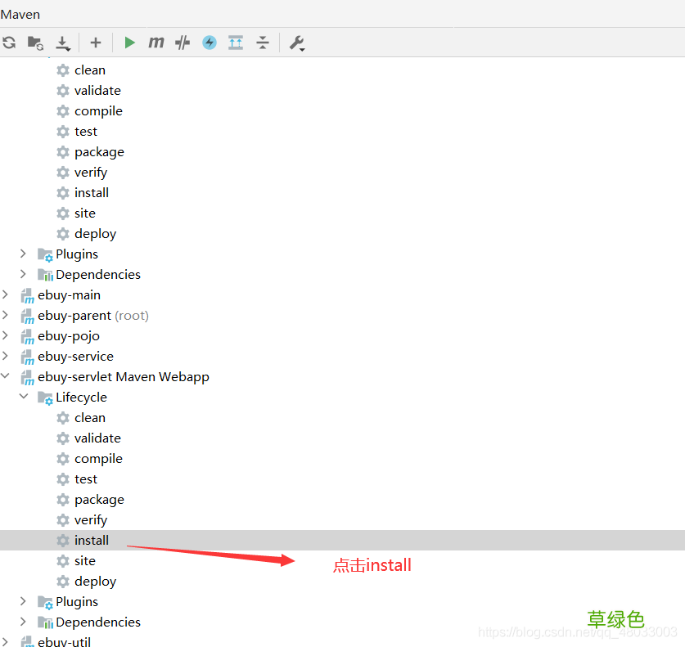Click the Show Dependencies diagram icon
The height and width of the screenshot is (647, 685).
[x=236, y=43]
